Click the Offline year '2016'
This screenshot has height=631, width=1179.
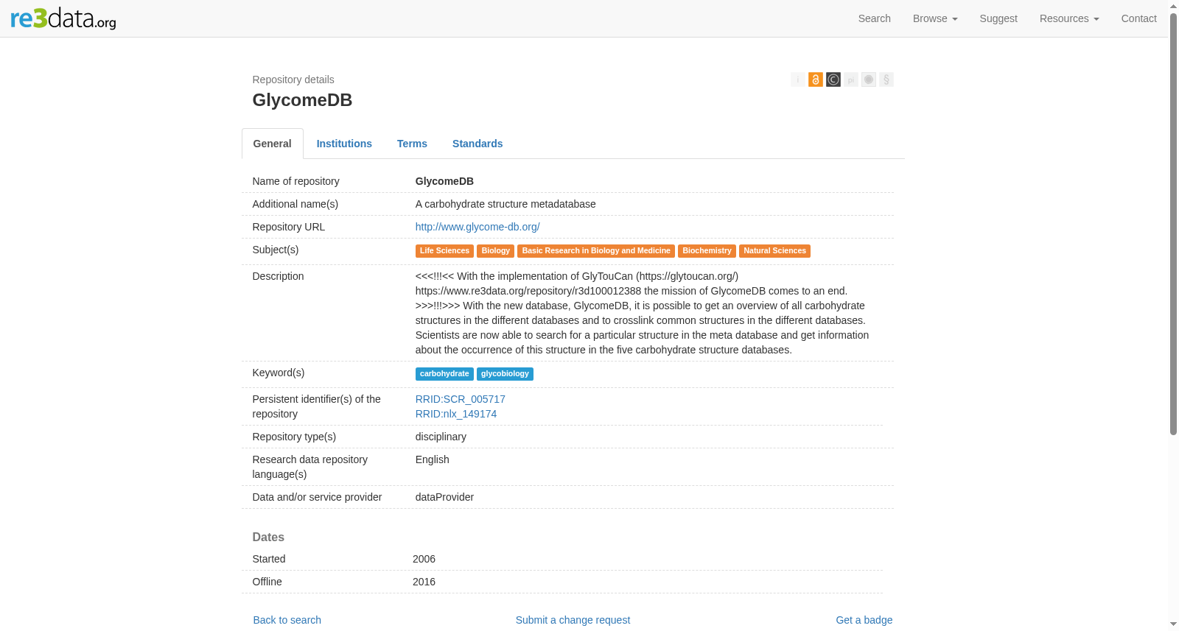[x=424, y=582]
